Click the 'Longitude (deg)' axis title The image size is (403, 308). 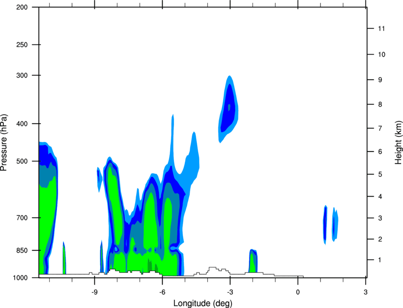tap(203, 303)
